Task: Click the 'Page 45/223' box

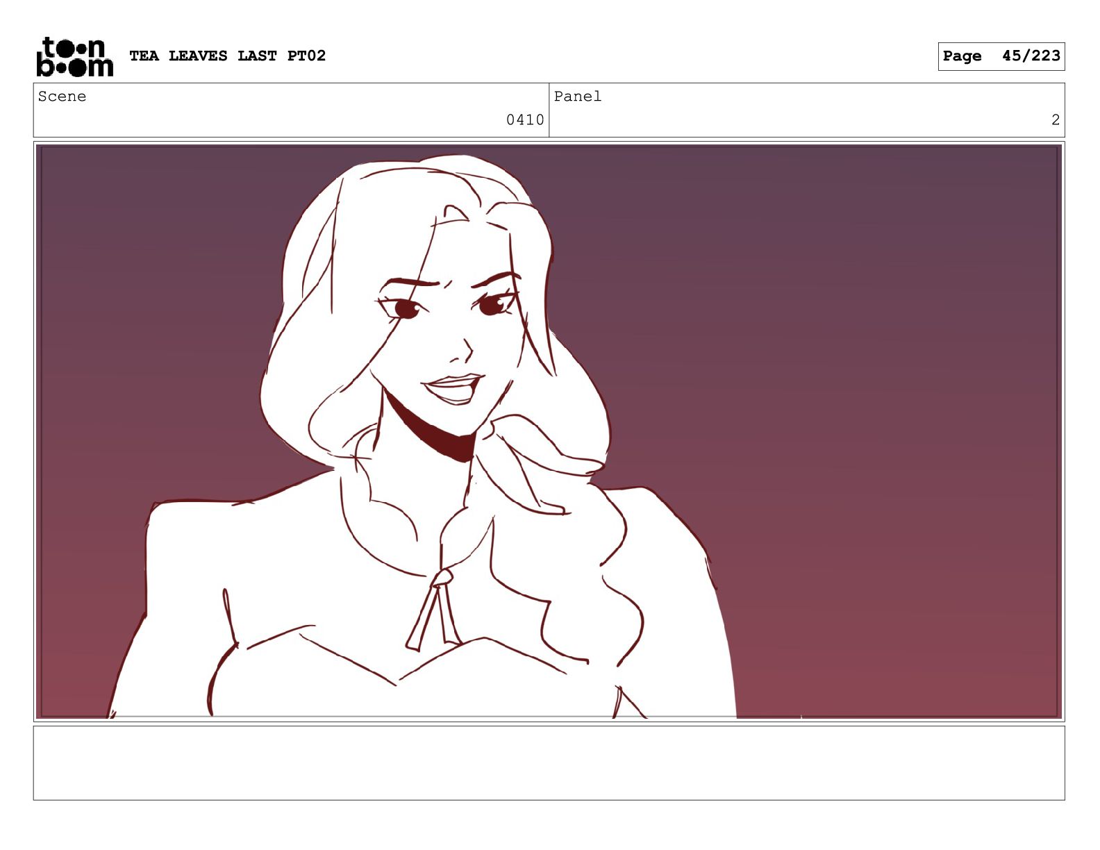Action: click(1001, 56)
